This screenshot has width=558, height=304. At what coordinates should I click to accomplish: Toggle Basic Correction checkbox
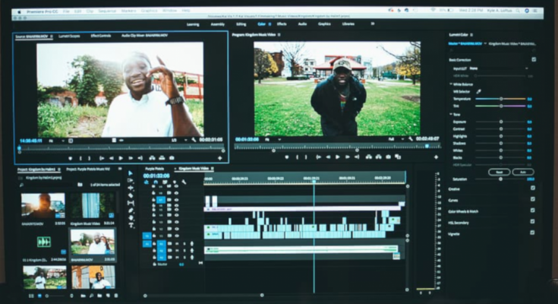tap(534, 59)
